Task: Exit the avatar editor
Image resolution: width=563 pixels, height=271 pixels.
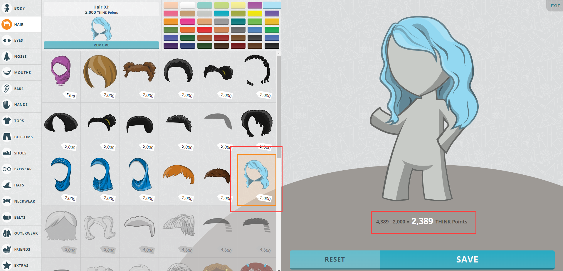Action: [555, 6]
